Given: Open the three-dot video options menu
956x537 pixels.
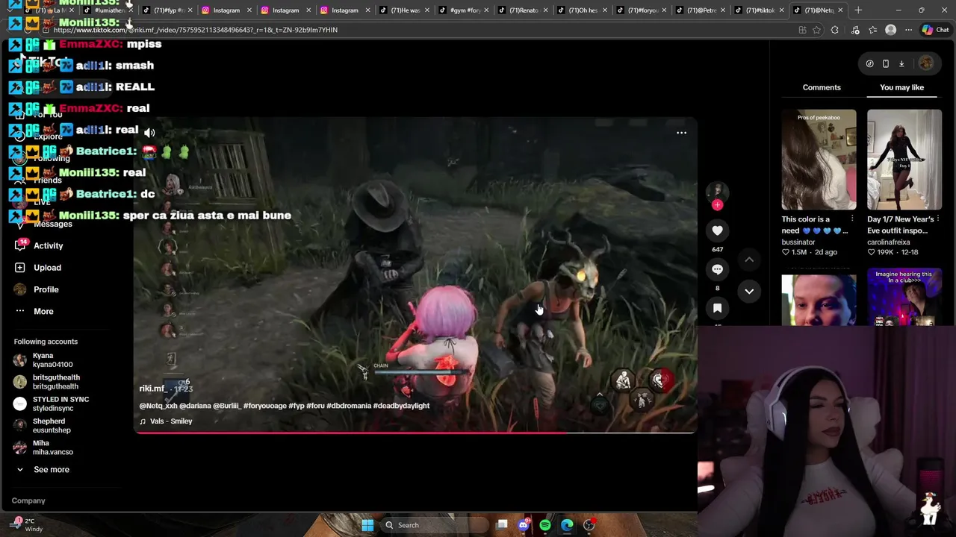Looking at the screenshot, I should click(681, 133).
